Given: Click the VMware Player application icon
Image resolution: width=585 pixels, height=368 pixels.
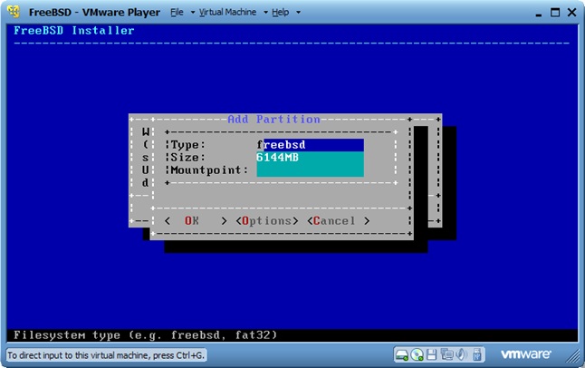Looking at the screenshot, I should point(14,12).
